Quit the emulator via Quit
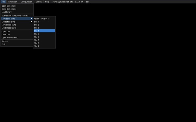The image size is (196, 122). pyautogui.click(x=17, y=44)
